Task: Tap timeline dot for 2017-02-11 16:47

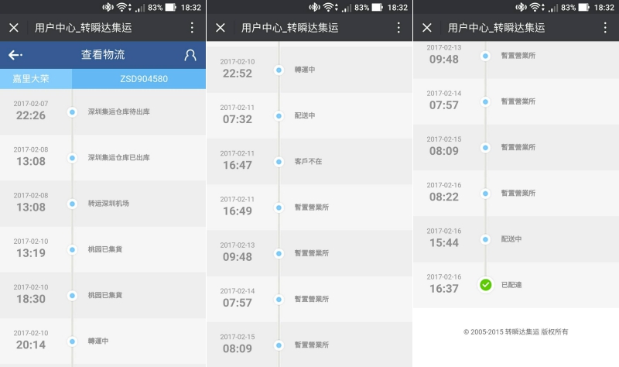Action: 279,162
